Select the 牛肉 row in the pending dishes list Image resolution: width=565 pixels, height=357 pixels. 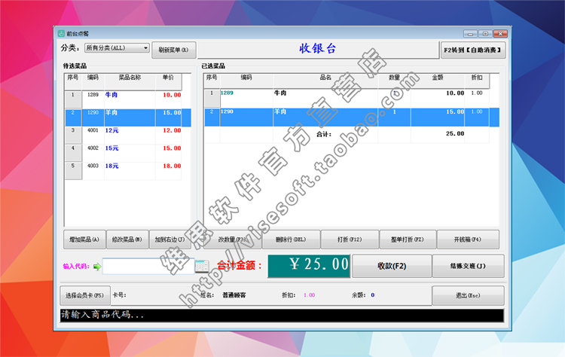pyautogui.click(x=128, y=96)
